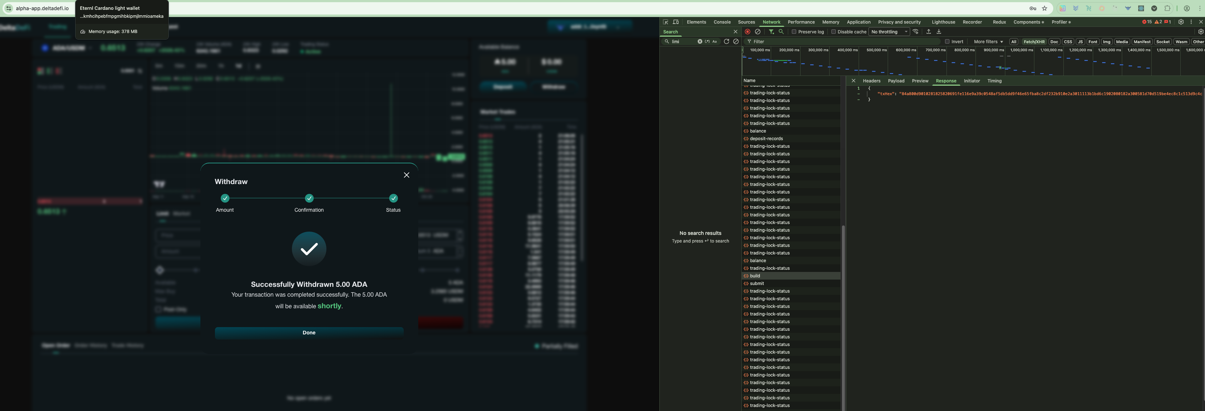Viewport: 1205px width, 411px height.
Task: Open network conditions wifi icon
Action: [916, 32]
